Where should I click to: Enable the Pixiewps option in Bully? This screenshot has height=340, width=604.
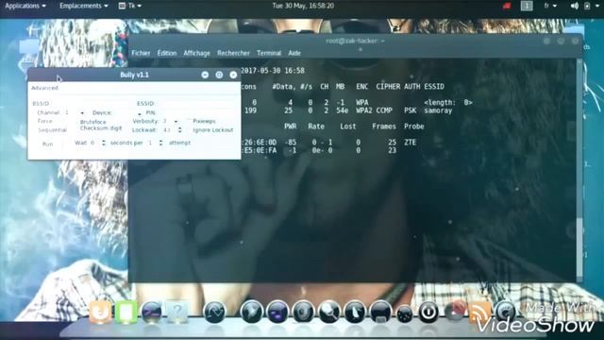coord(204,121)
